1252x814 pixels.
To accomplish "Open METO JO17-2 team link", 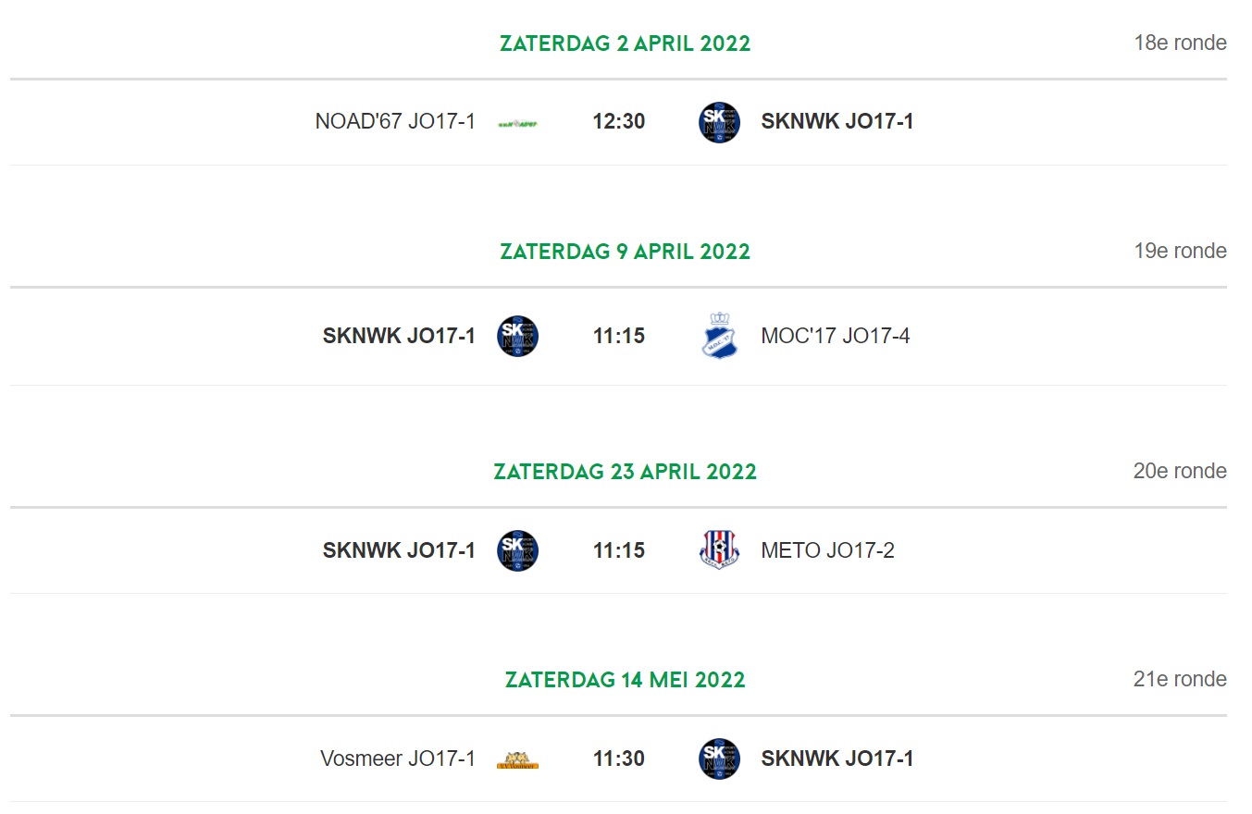I will [x=828, y=551].
